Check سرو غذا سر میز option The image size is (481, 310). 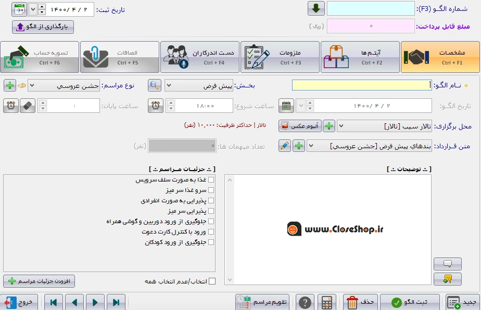(211, 190)
